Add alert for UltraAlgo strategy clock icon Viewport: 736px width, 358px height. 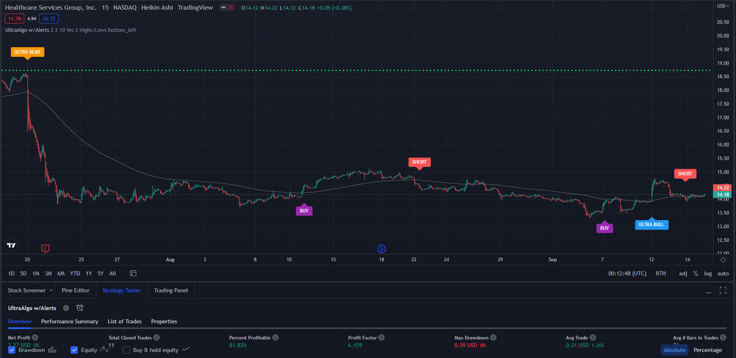[x=80, y=308]
